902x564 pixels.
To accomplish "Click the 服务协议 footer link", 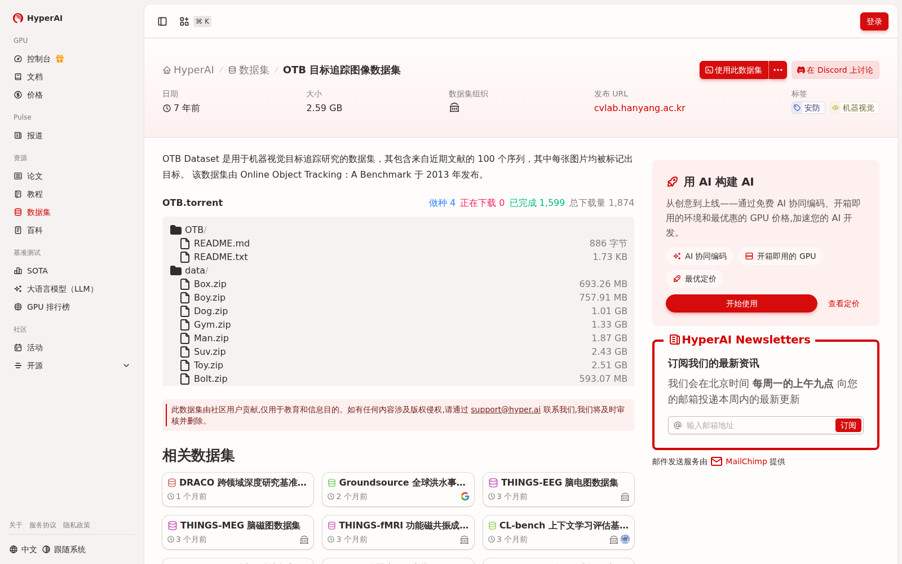I will pyautogui.click(x=43, y=525).
